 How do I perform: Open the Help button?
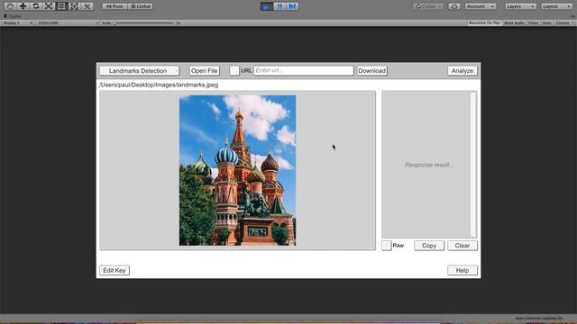[x=463, y=270]
